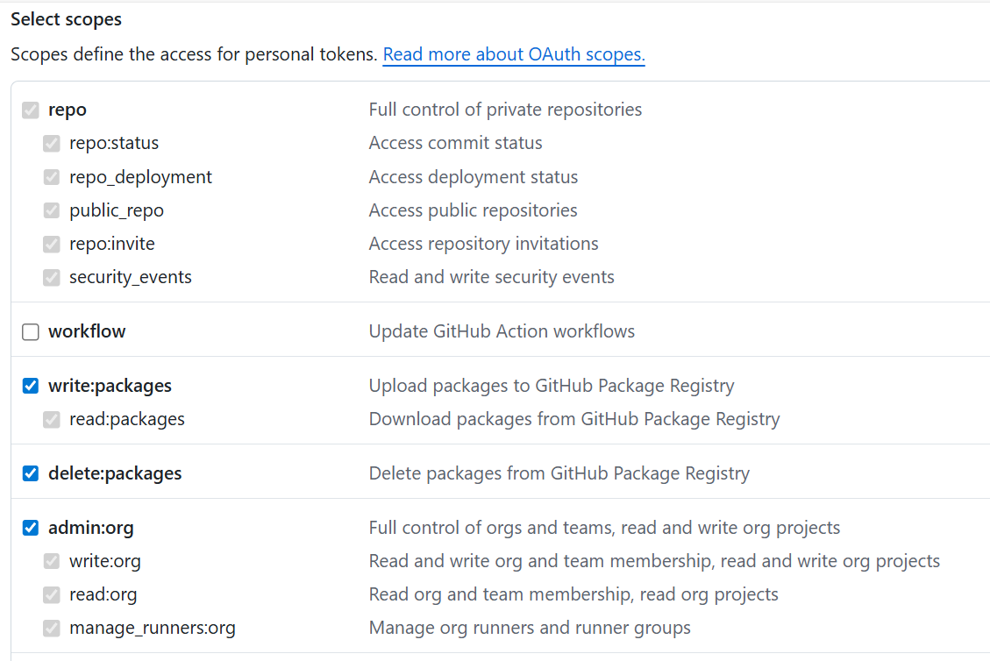Click 'Scopes define the access for personal tokens.' text

(x=194, y=54)
